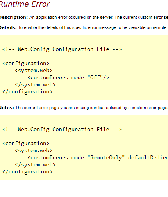Click second closing configuration tag
Screen dimensions: 168x197
click(x=27, y=172)
